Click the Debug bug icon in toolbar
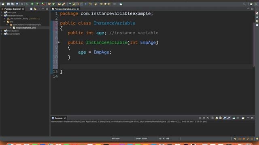The width and height of the screenshot is (259, 145). click(27, 4)
